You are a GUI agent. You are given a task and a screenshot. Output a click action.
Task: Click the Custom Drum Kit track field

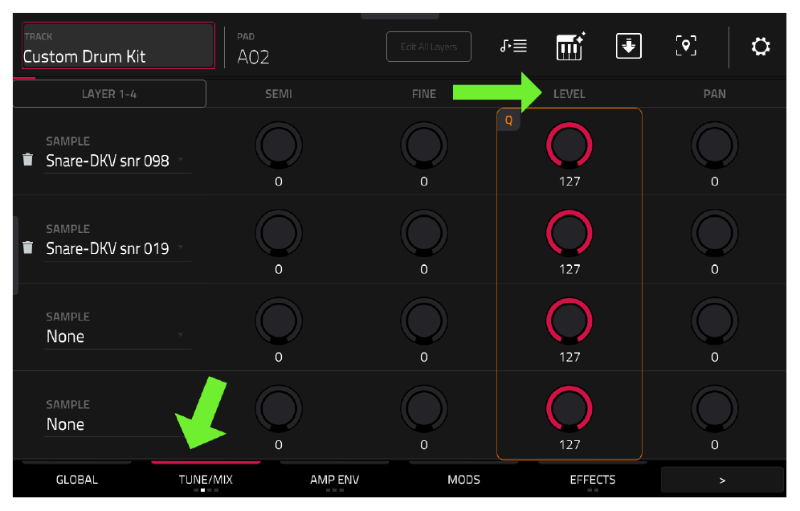tap(118, 46)
